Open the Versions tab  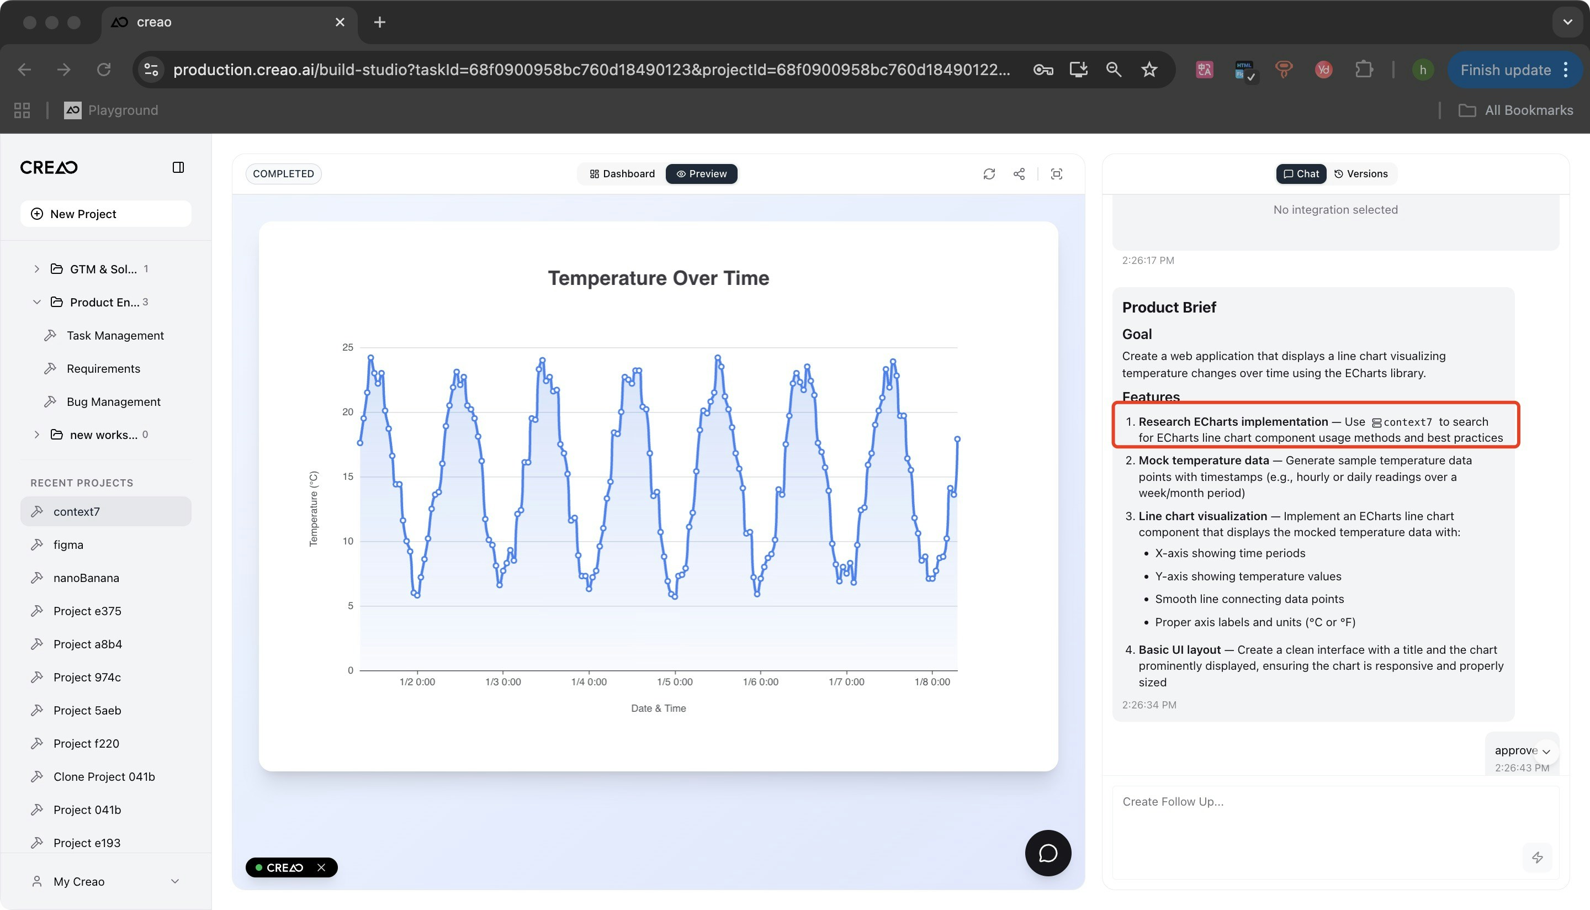[x=1361, y=174]
